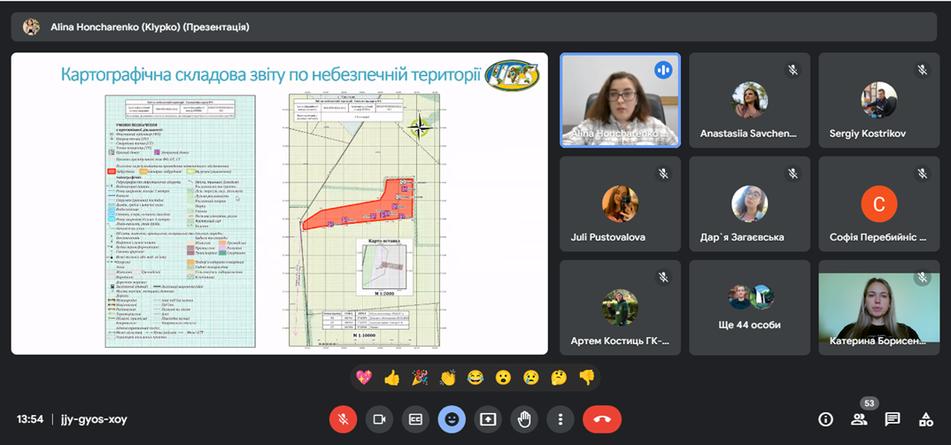Send the party popper reaction
This screenshot has width=951, height=445.
pyautogui.click(x=421, y=378)
